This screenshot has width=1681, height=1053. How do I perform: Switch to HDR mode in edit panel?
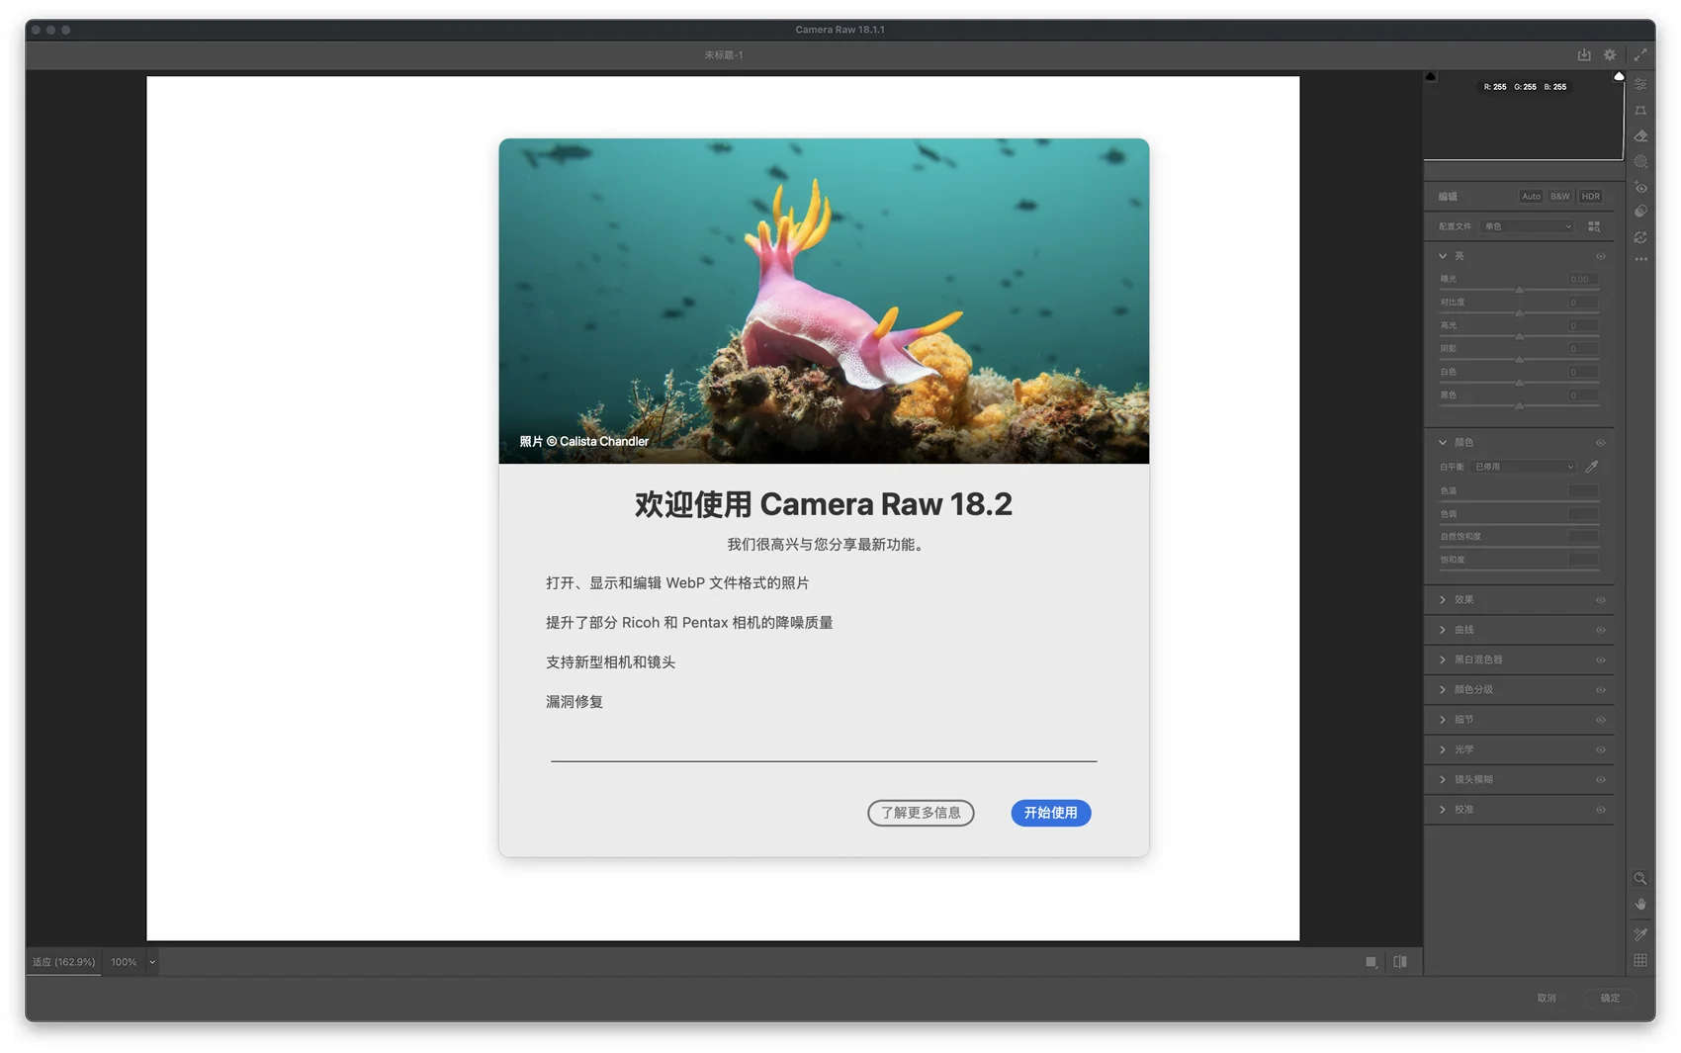[1590, 197]
